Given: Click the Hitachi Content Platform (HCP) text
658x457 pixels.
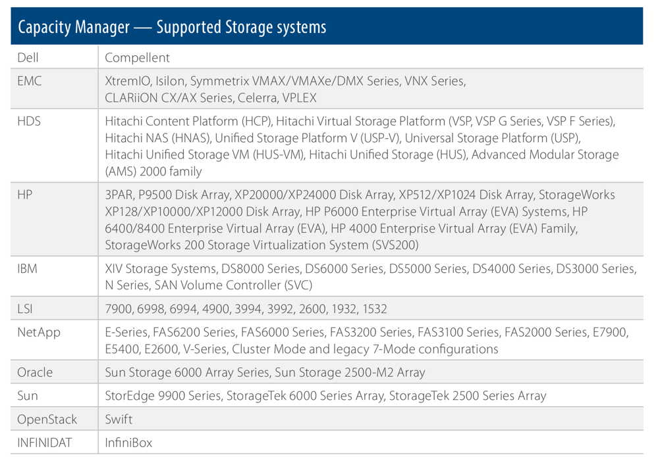Looking at the screenshot, I should (188, 121).
